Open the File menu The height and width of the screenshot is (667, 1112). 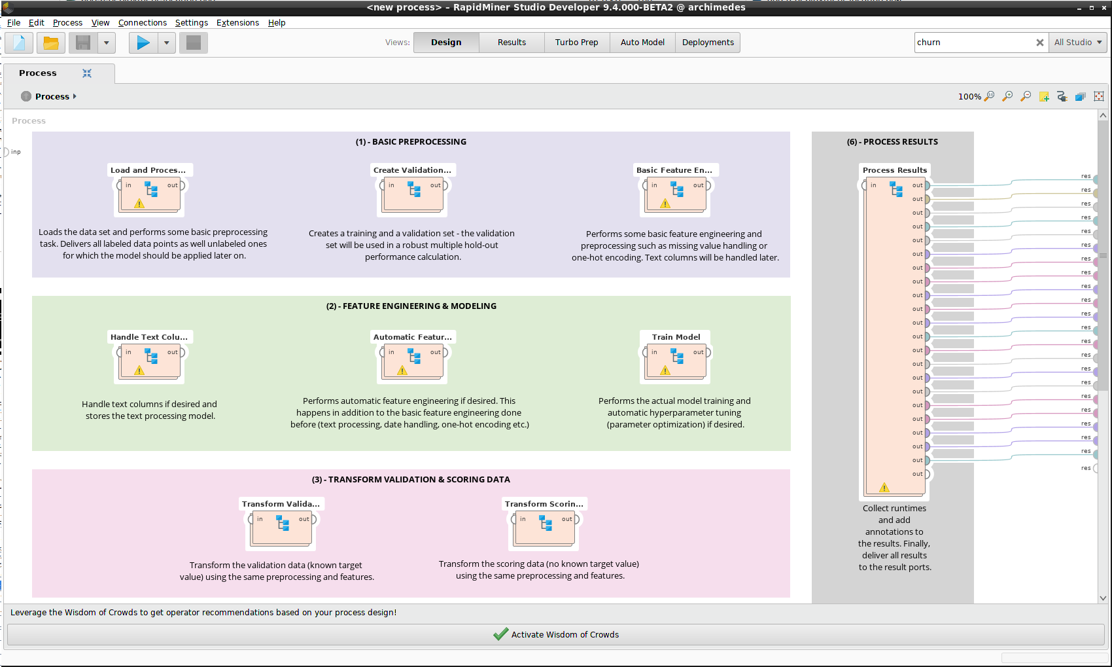(14, 22)
